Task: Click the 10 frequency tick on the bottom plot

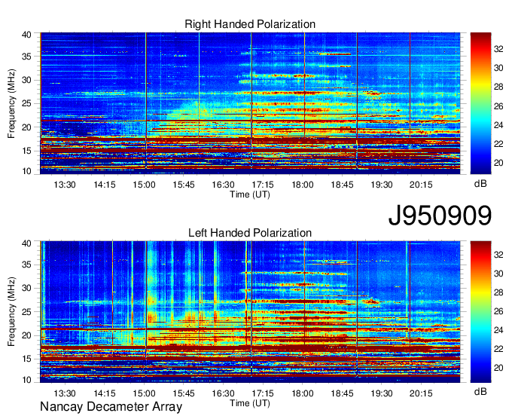Action: point(26,380)
